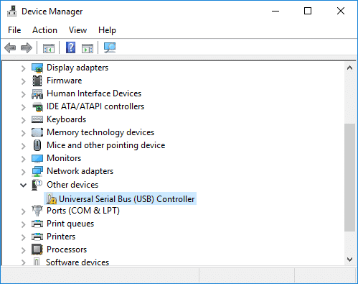
Task: Select 'Mice and other pointing device' label
Action: pyautogui.click(x=106, y=145)
